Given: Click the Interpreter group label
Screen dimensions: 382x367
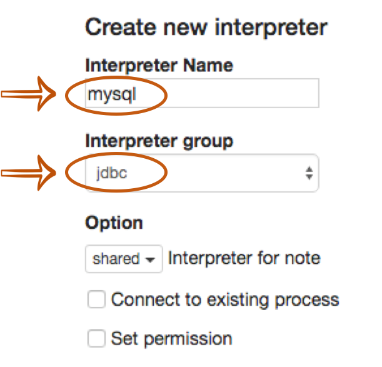Looking at the screenshot, I should pyautogui.click(x=159, y=141).
